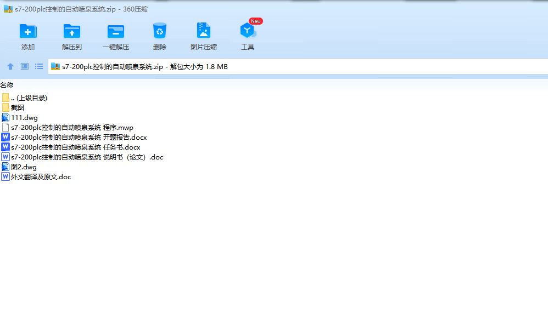548x331 pixels.
Task: Switch to the icon view mode button
Action: 25,66
